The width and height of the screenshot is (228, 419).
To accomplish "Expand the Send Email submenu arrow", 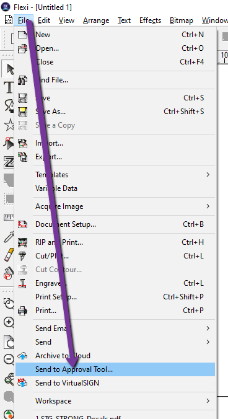I will point(208,329).
